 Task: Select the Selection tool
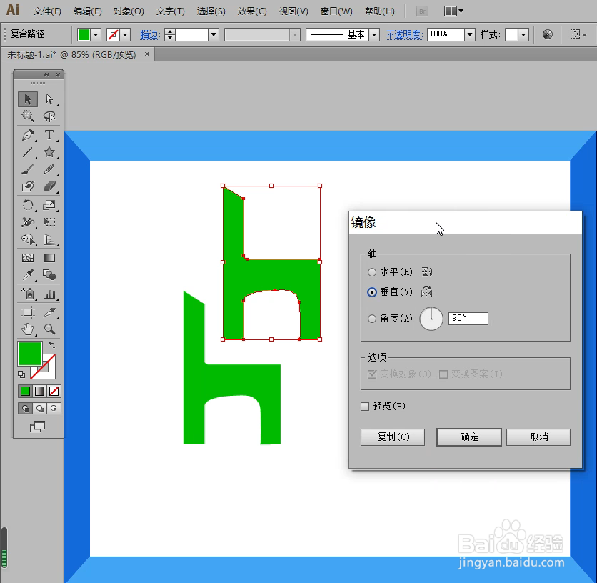pyautogui.click(x=27, y=99)
